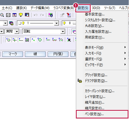Toggle the diamond midpoint snap icon
The width and height of the screenshot is (129, 119).
coord(40,40)
